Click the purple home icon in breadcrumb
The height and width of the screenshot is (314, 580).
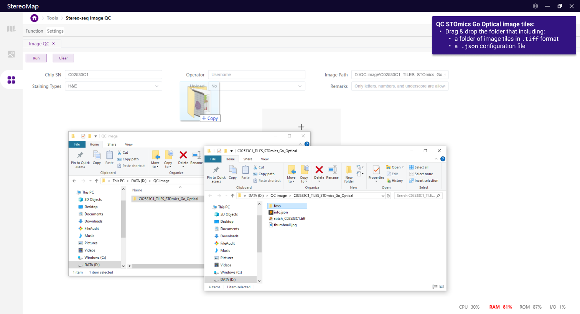[x=35, y=18]
